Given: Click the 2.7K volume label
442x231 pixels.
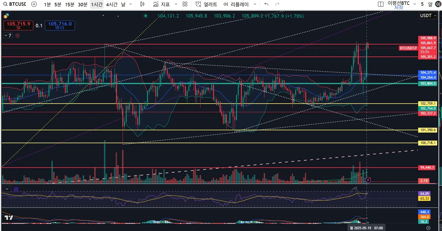Looking at the screenshot, I should [424, 181].
